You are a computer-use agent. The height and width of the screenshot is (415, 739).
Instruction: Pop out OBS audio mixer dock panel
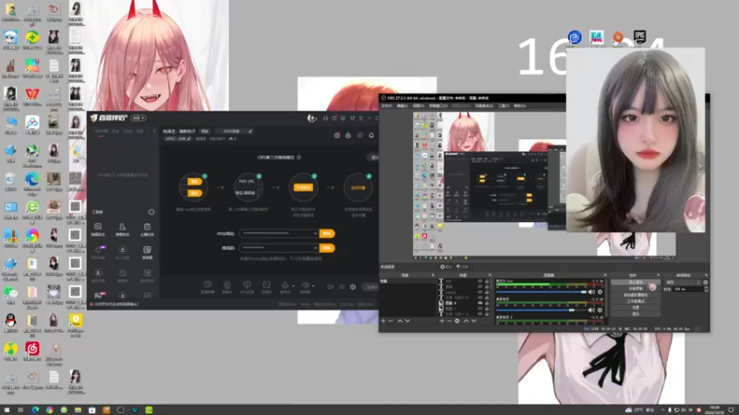[605, 275]
